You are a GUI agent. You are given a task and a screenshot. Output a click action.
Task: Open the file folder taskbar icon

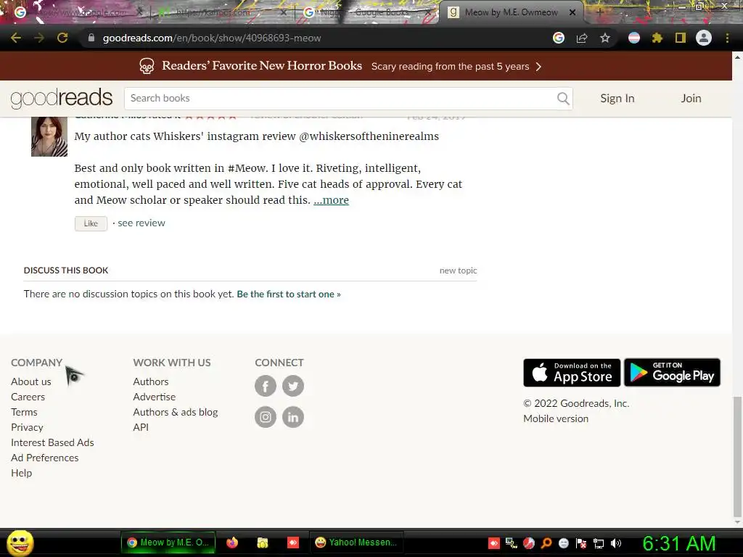point(262,542)
